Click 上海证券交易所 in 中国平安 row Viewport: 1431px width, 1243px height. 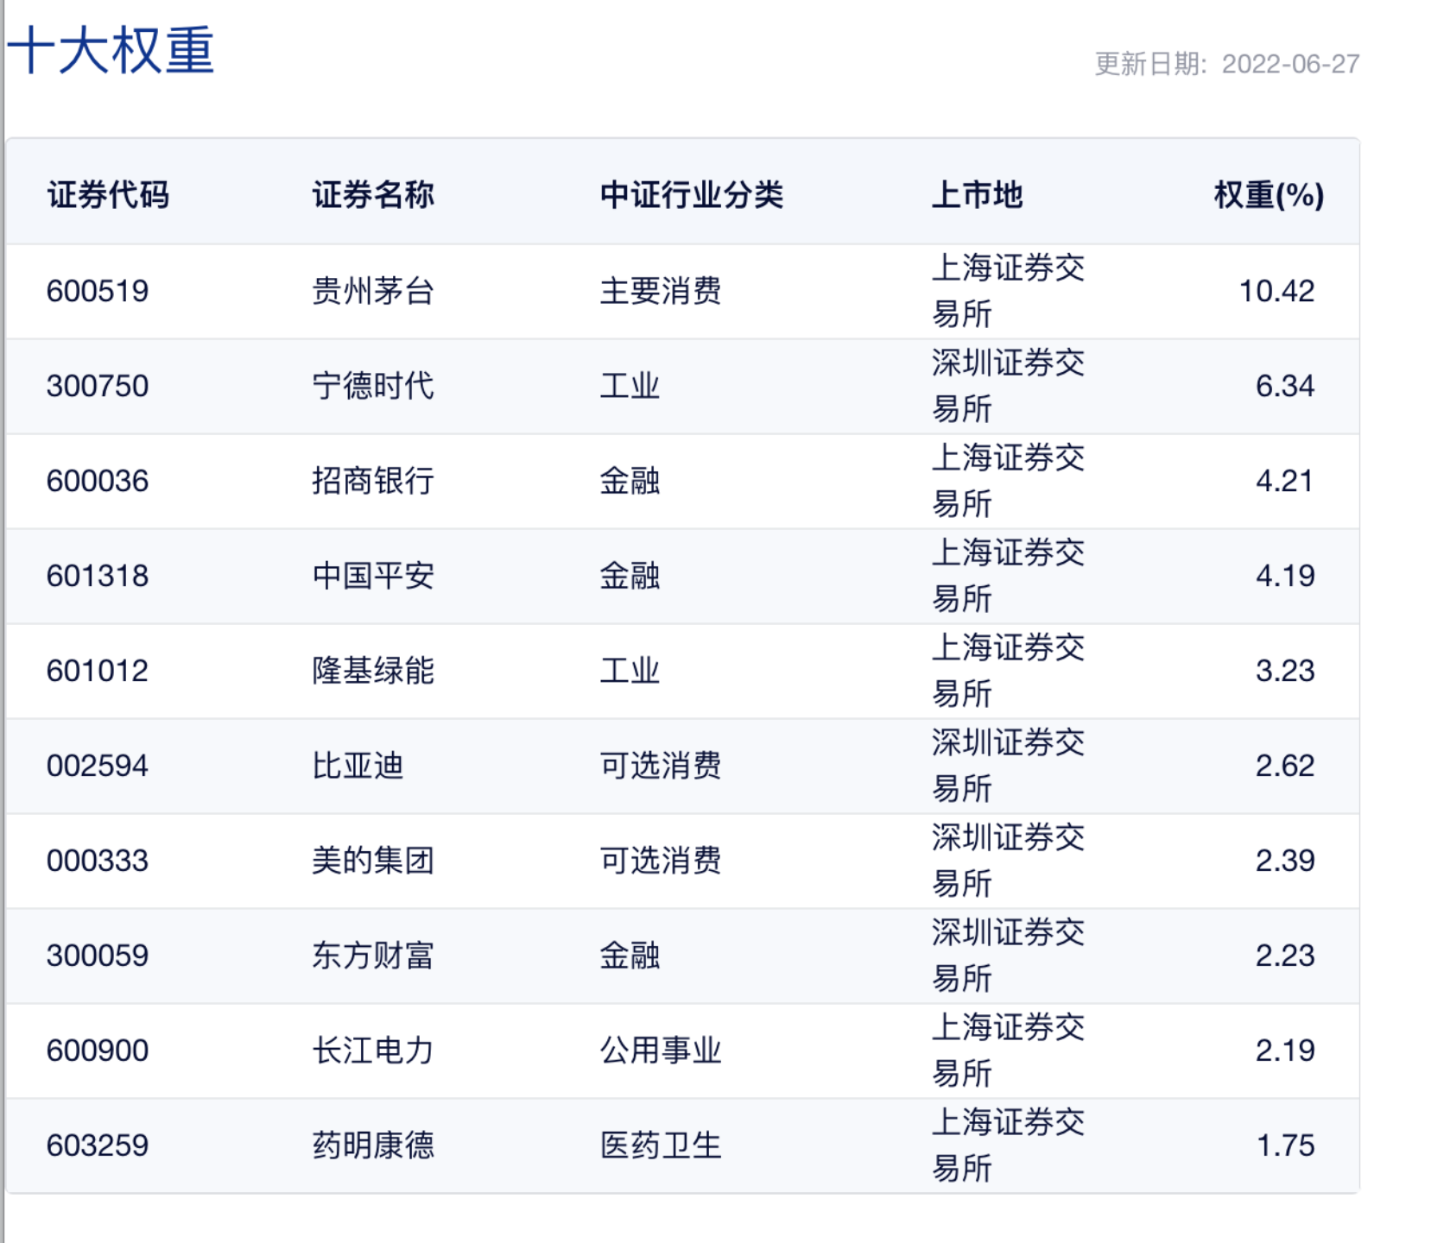(x=1008, y=576)
